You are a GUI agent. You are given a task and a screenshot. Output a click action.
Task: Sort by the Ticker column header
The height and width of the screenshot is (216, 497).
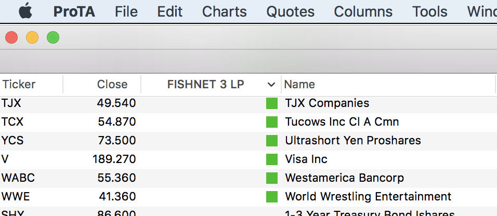[19, 85]
